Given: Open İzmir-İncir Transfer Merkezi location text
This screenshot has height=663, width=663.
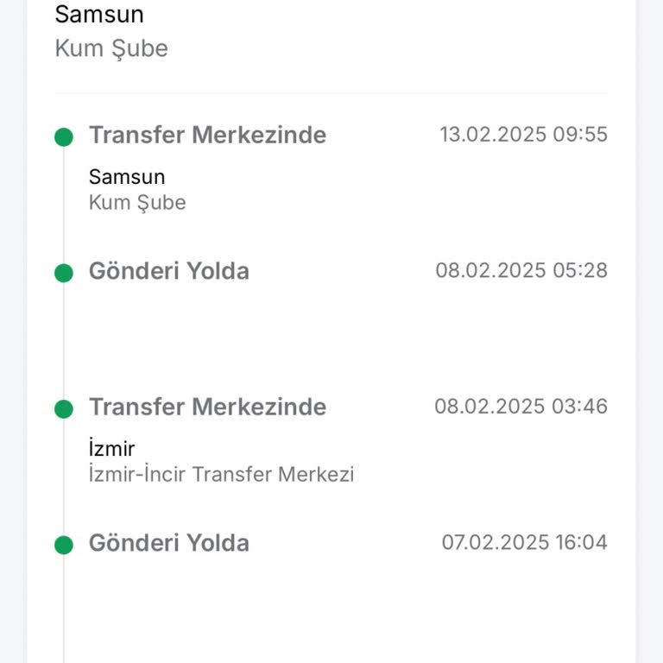Looking at the screenshot, I should click(221, 474).
